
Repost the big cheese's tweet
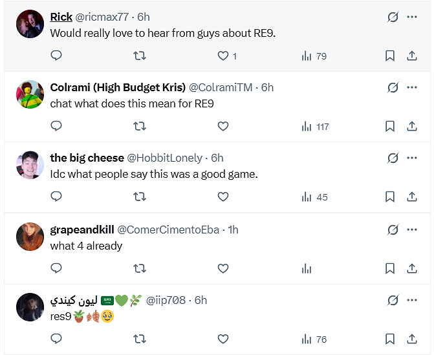pyautogui.click(x=139, y=197)
